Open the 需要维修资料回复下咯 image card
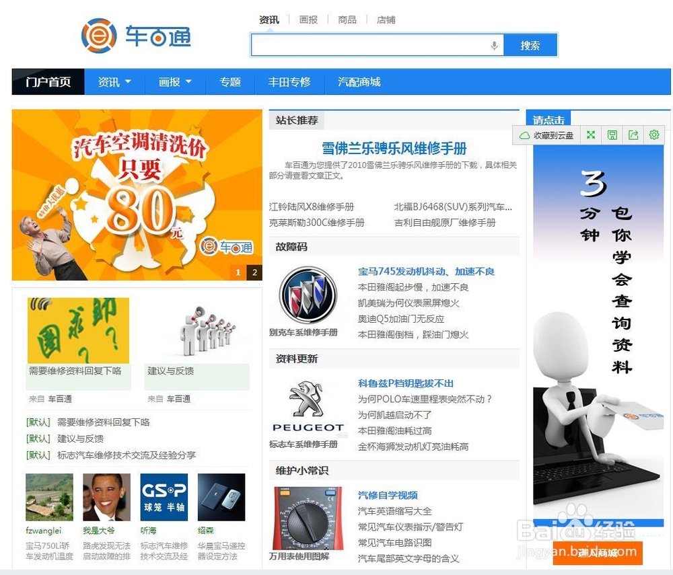Viewport: 673px width, 575px height. (x=78, y=331)
